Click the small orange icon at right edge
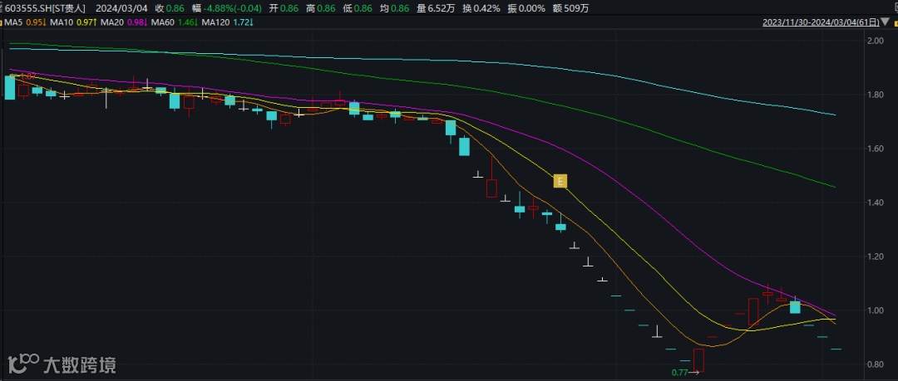 (896, 23)
